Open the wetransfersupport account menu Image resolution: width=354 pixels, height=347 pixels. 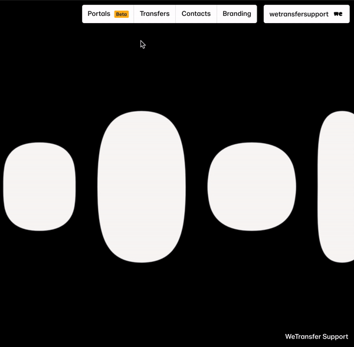tap(306, 14)
